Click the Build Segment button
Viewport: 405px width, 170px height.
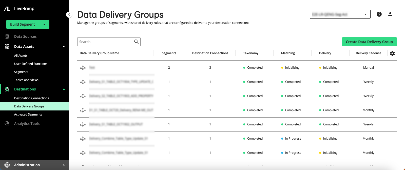point(23,24)
